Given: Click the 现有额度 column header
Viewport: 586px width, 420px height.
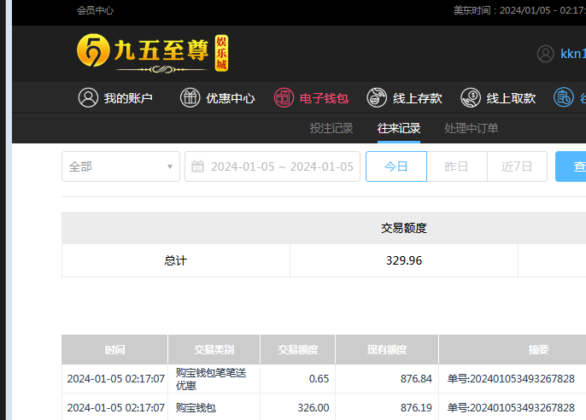Looking at the screenshot, I should 387,349.
